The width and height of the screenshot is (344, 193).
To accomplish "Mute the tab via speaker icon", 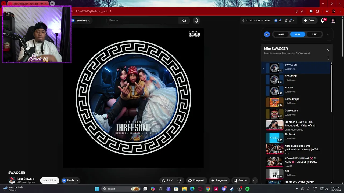I will (41, 3).
